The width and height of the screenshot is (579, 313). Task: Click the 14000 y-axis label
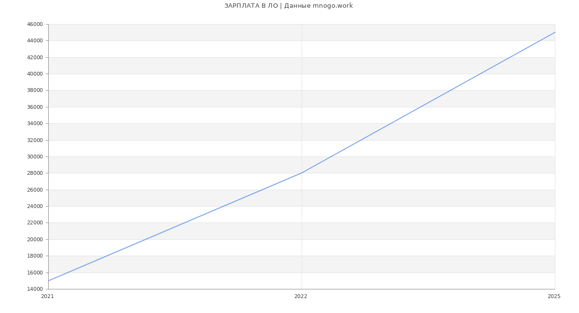[x=35, y=289]
